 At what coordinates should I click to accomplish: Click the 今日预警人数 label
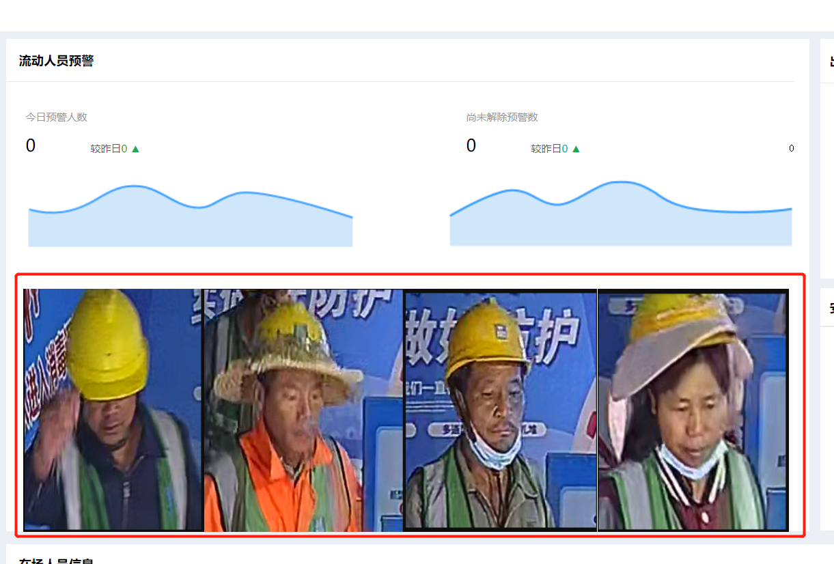pos(57,117)
